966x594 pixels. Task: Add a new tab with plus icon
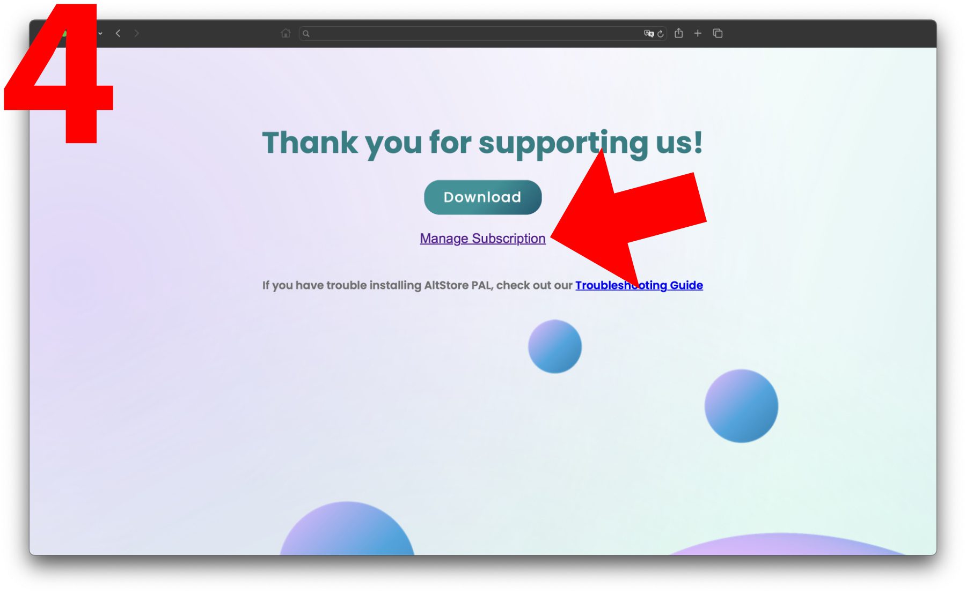coord(698,33)
